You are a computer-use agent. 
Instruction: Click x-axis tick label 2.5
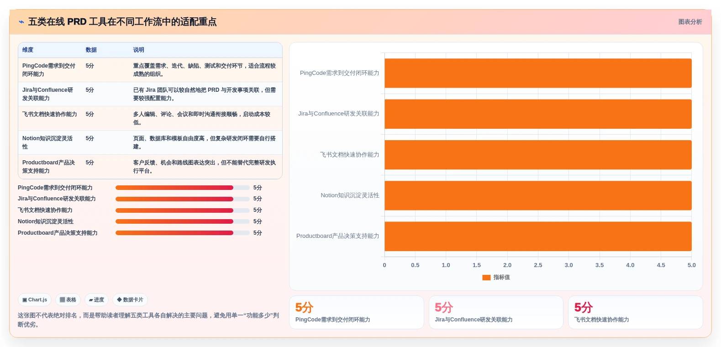(x=538, y=265)
